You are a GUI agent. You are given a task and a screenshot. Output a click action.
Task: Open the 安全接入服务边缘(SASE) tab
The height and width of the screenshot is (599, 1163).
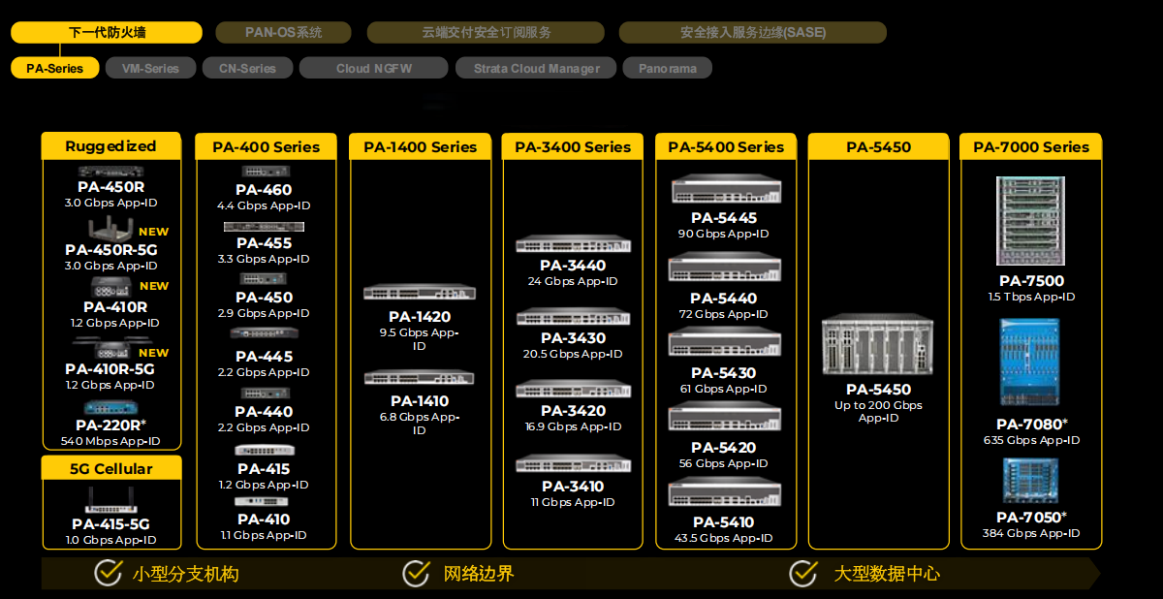point(752,33)
